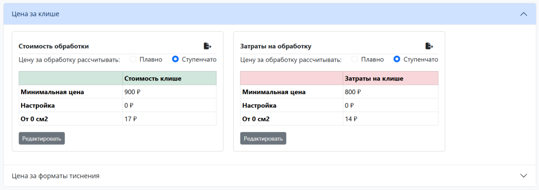Click Стоимость клише column header
Screen dimensions: 539x190
169,78
